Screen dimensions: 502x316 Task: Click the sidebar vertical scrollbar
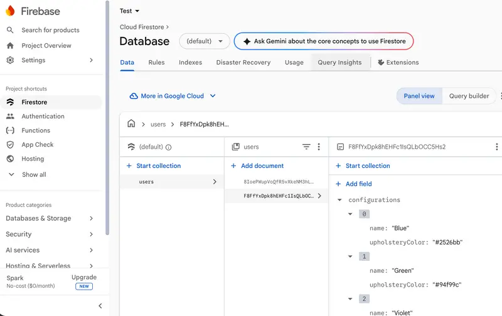coord(107,118)
